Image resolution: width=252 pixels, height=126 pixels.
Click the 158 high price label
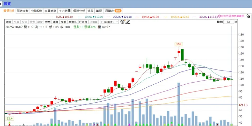pos(179,44)
